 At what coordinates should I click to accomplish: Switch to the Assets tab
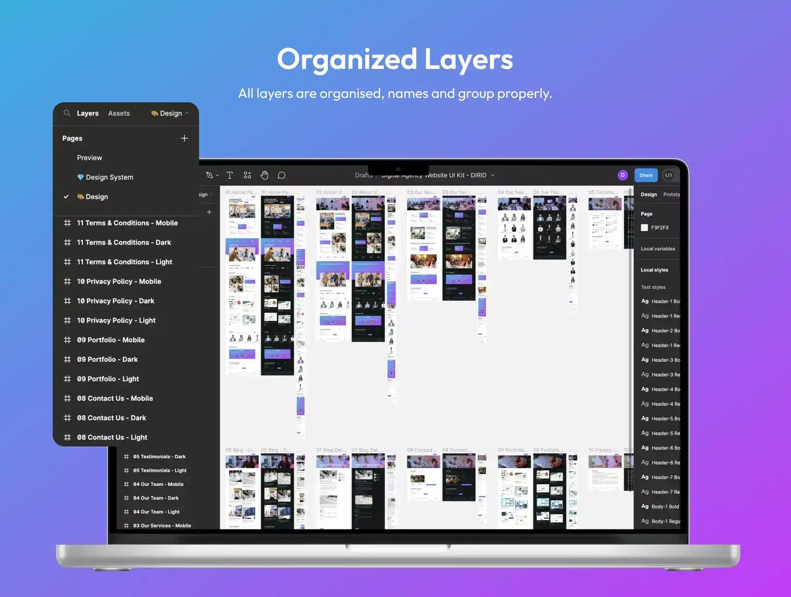[119, 113]
